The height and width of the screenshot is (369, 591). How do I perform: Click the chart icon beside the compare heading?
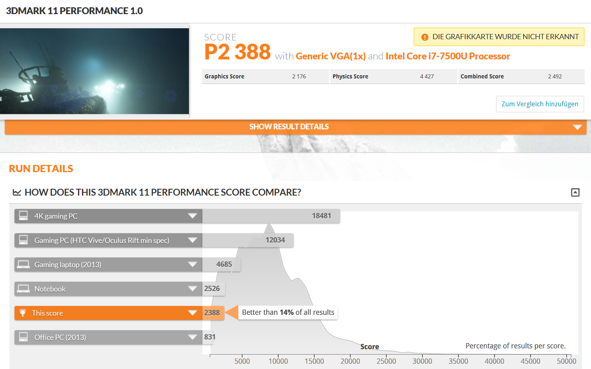(x=17, y=192)
